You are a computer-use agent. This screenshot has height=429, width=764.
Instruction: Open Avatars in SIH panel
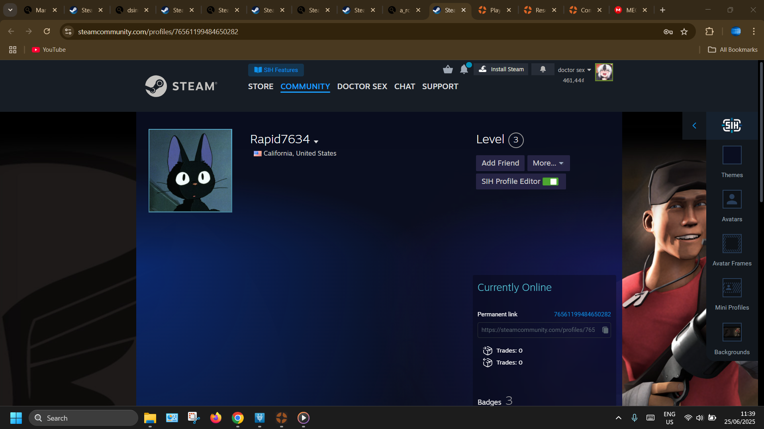(732, 206)
